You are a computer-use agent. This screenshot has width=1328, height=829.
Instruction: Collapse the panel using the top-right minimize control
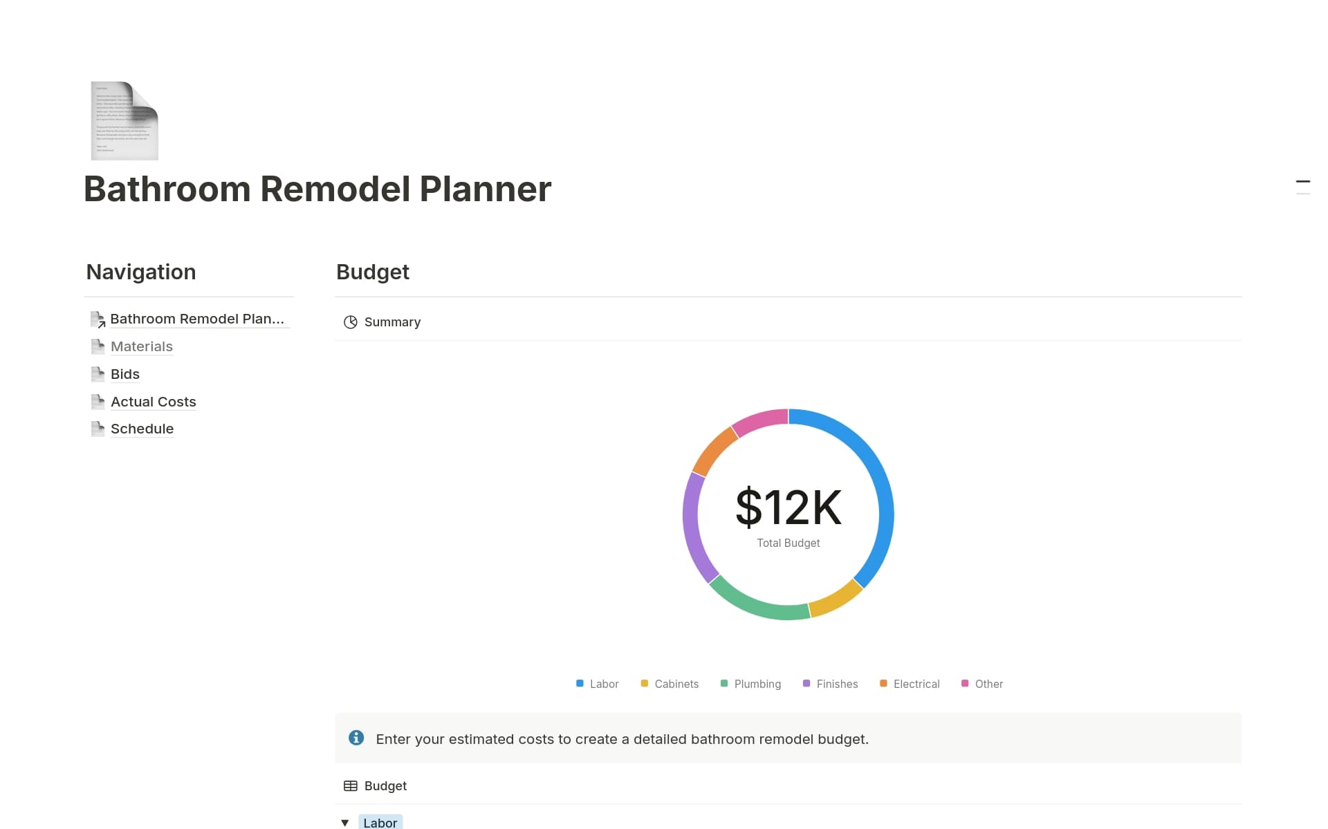coord(1303,181)
